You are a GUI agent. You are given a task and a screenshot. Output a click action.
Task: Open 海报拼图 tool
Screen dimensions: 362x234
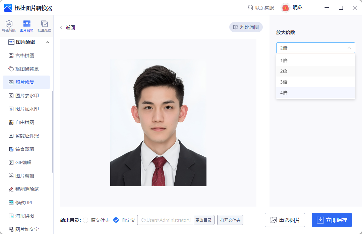coord(26,216)
